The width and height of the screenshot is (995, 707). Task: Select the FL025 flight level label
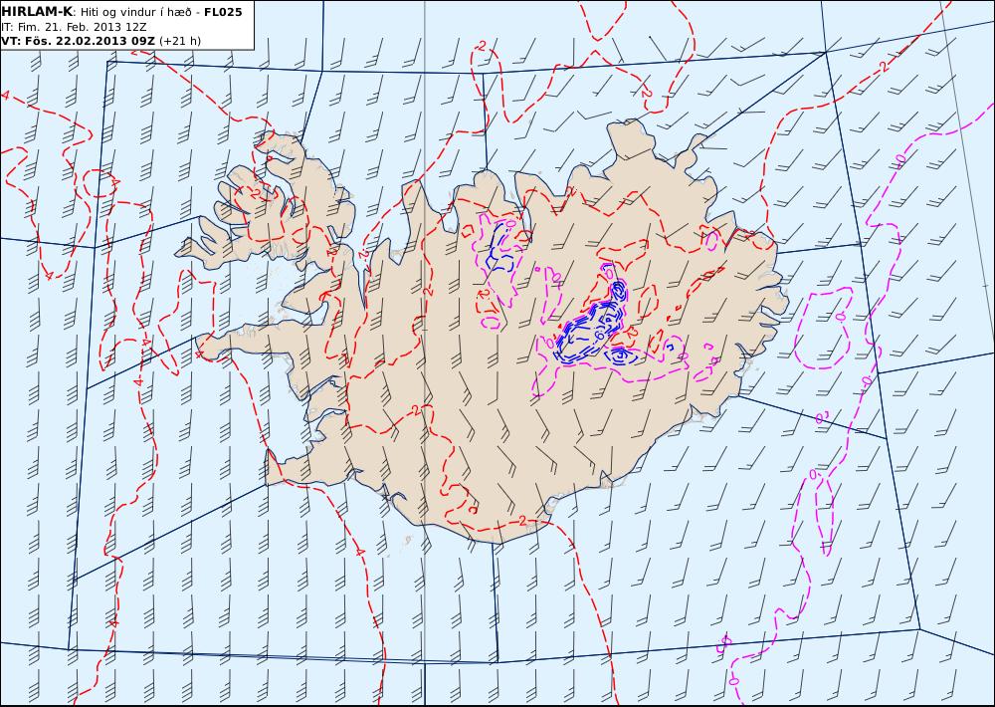pyautogui.click(x=223, y=12)
